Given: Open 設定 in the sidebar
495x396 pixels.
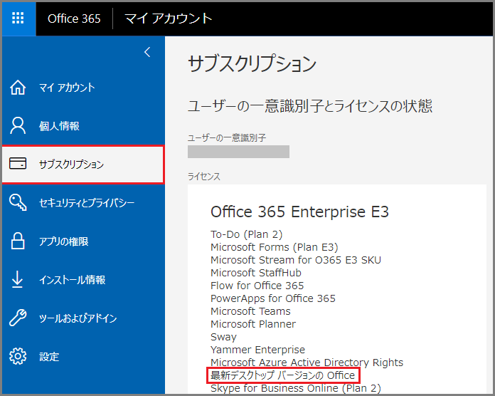Looking at the screenshot, I should coord(49,357).
